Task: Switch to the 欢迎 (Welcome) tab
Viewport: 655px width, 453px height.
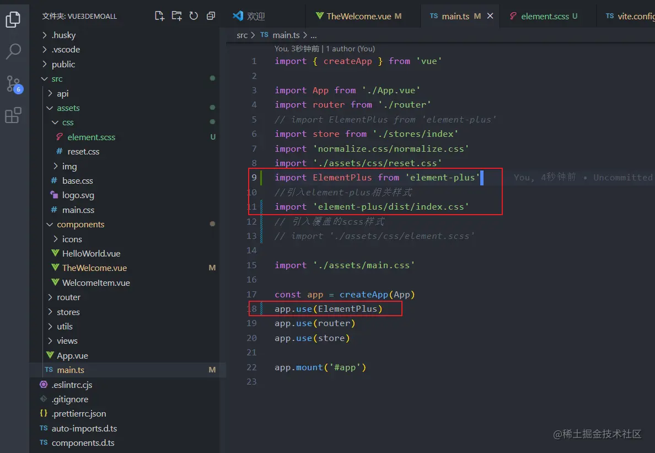Action: point(266,16)
